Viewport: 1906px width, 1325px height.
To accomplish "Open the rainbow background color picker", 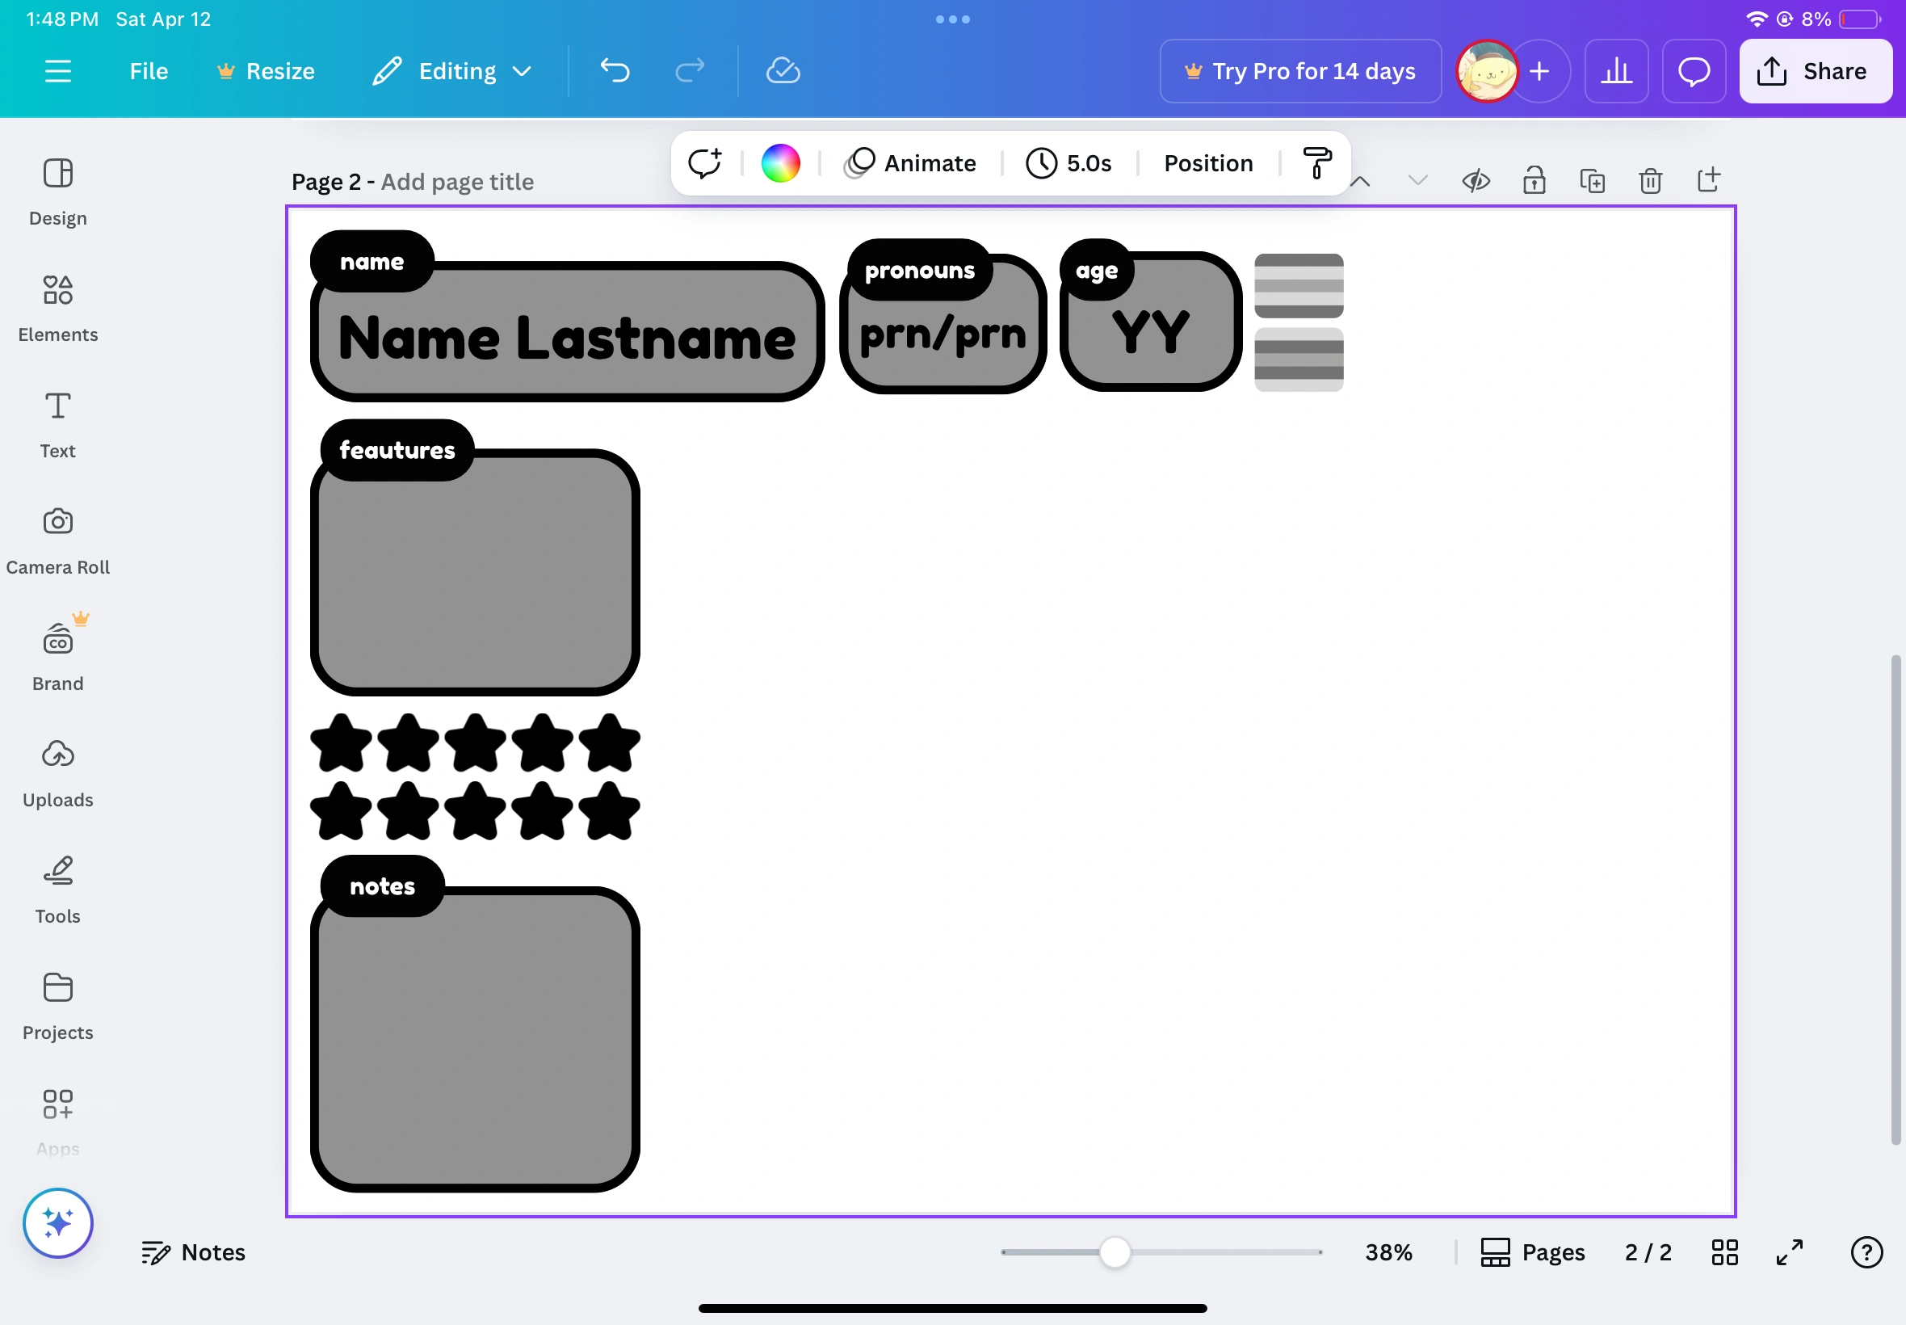I will click(x=780, y=162).
